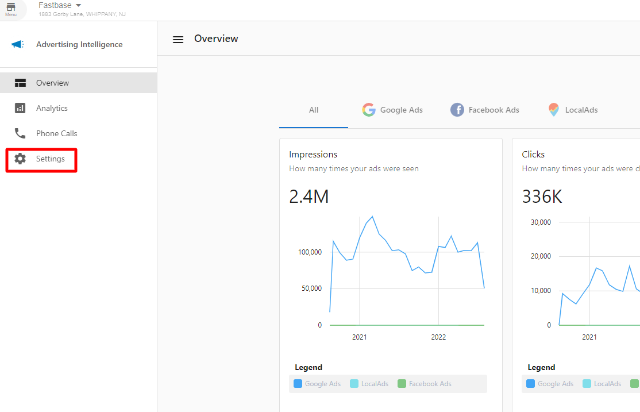Click the Facebook logo icon
Viewport: 640px width, 412px height.
[457, 110]
